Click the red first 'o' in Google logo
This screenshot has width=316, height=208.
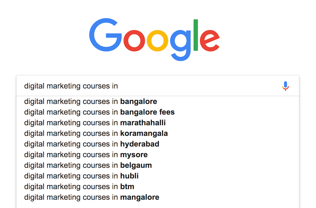[134, 40]
